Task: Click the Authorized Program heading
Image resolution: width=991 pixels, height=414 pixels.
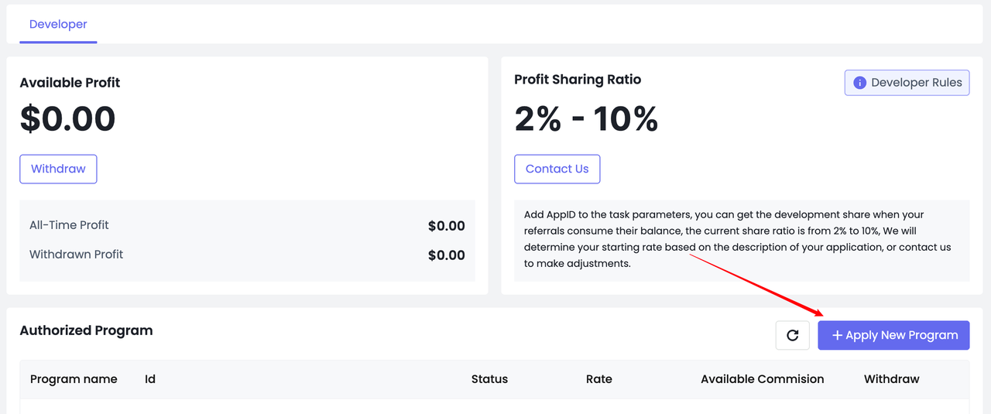Action: click(86, 330)
